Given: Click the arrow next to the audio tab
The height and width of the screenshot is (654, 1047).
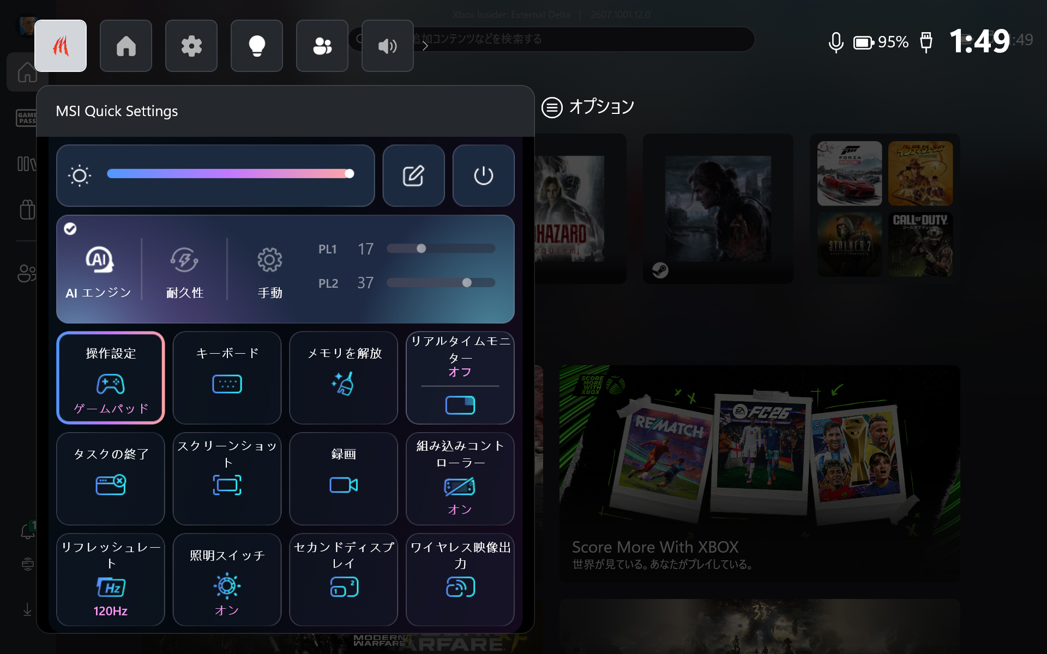Looking at the screenshot, I should (425, 46).
